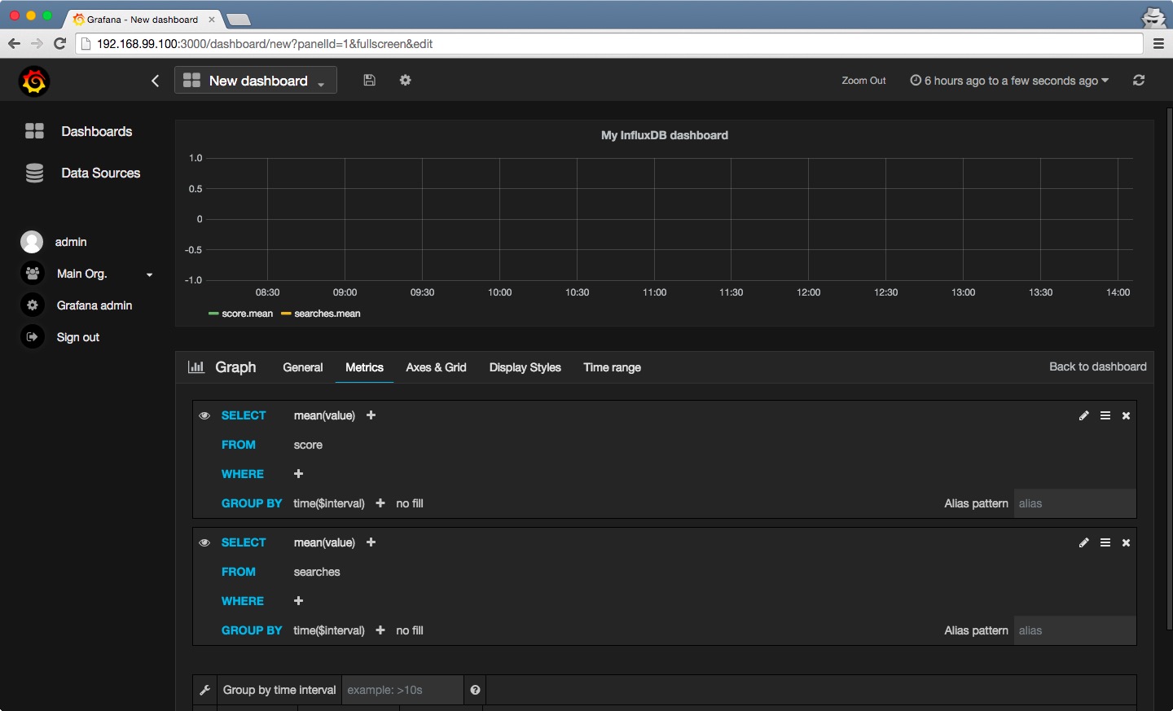Click the My InfluxDB dashboard panel title
This screenshot has width=1173, height=711.
coord(665,135)
